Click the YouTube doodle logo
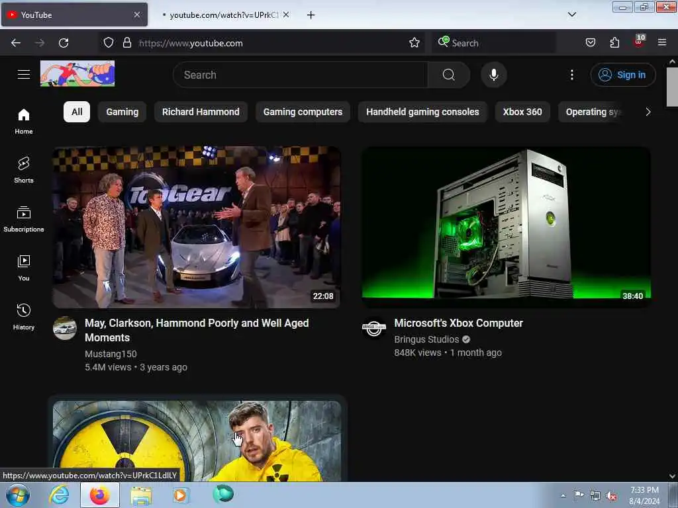 click(77, 73)
